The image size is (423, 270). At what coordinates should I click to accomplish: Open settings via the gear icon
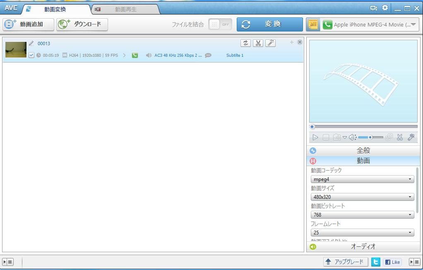point(385,8)
